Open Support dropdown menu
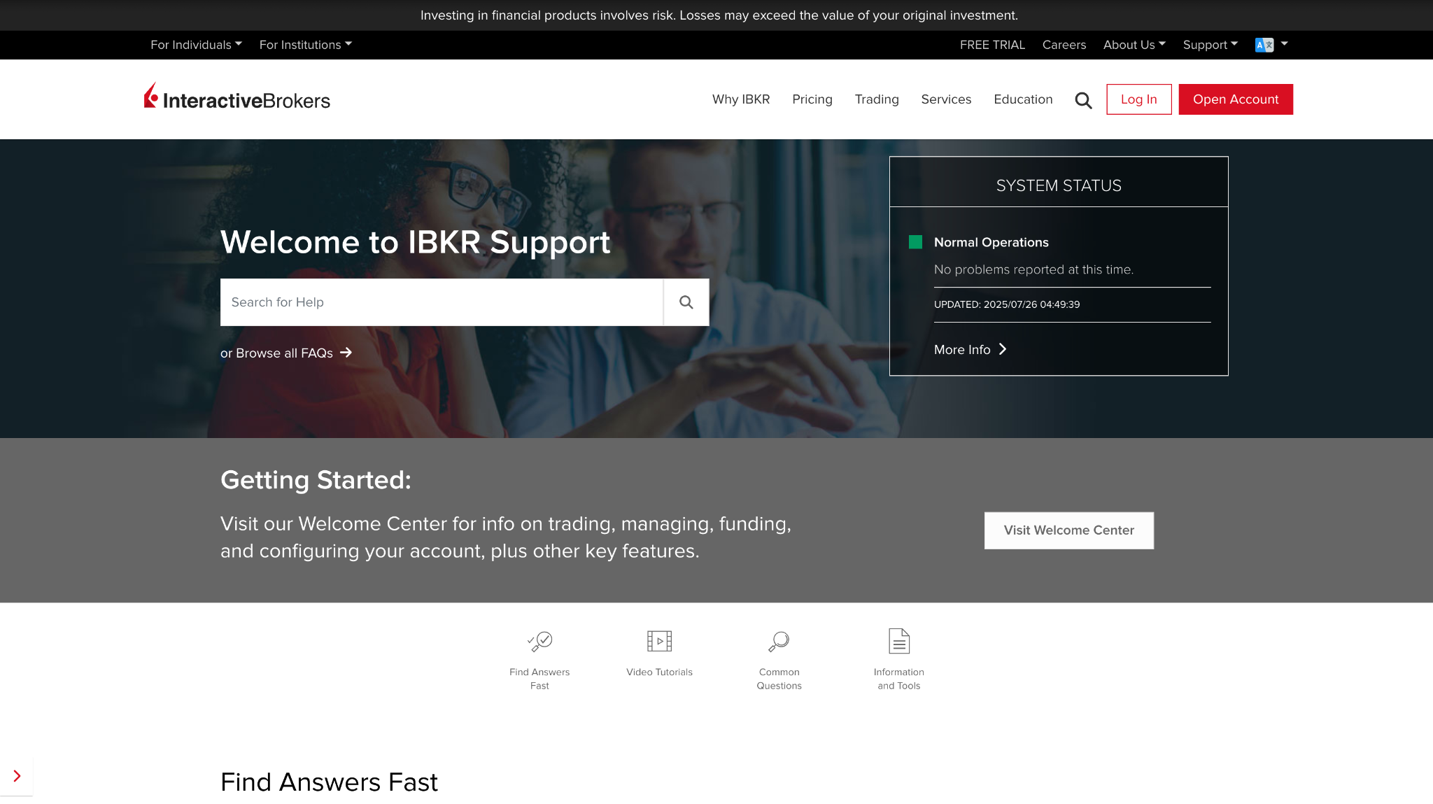 click(1210, 45)
